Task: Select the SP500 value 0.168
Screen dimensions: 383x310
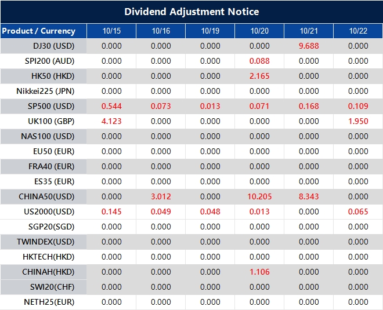Action: (x=309, y=107)
